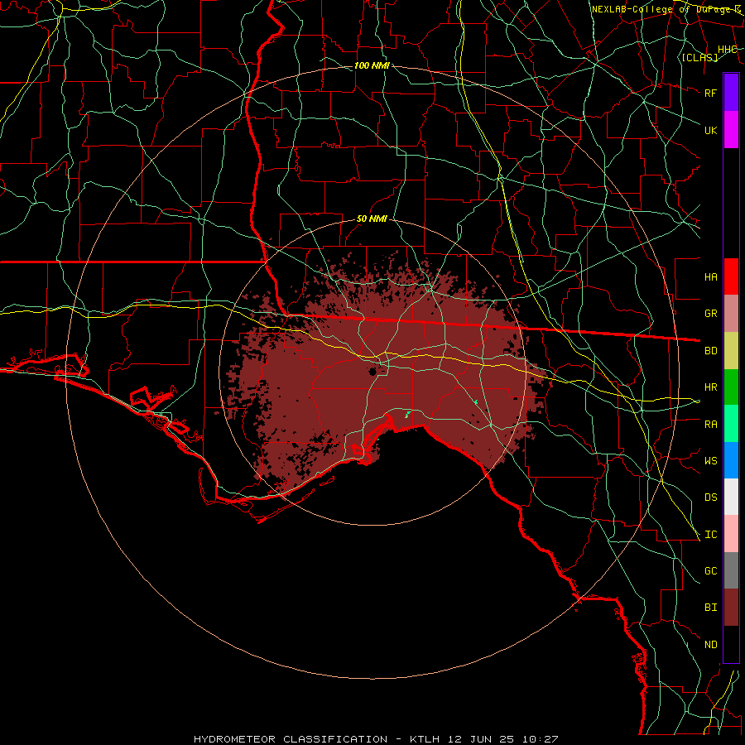Viewport: 745px width, 745px height.
Task: Click the ND legend label
Action: [711, 645]
